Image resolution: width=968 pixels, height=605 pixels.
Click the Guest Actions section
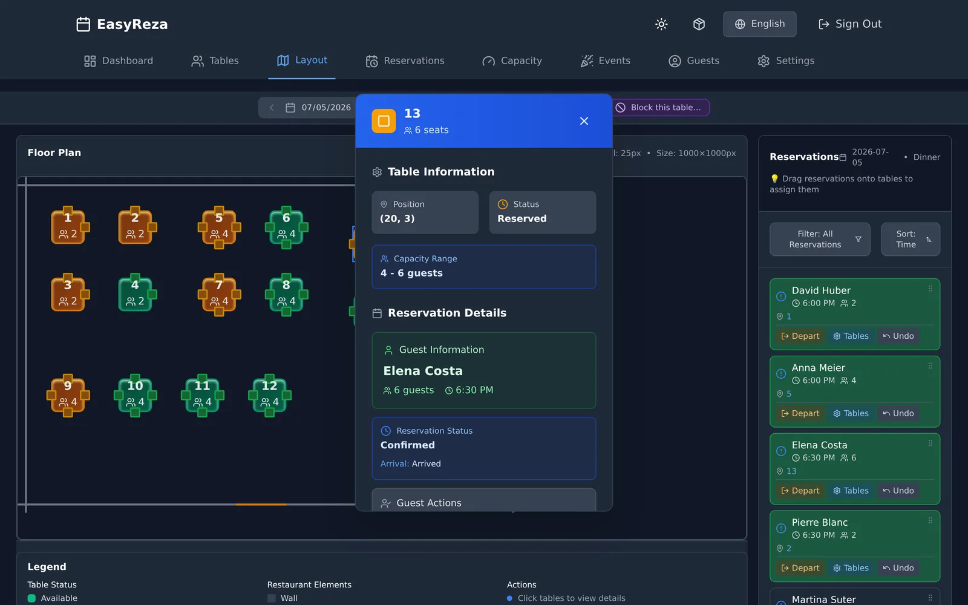tap(484, 500)
